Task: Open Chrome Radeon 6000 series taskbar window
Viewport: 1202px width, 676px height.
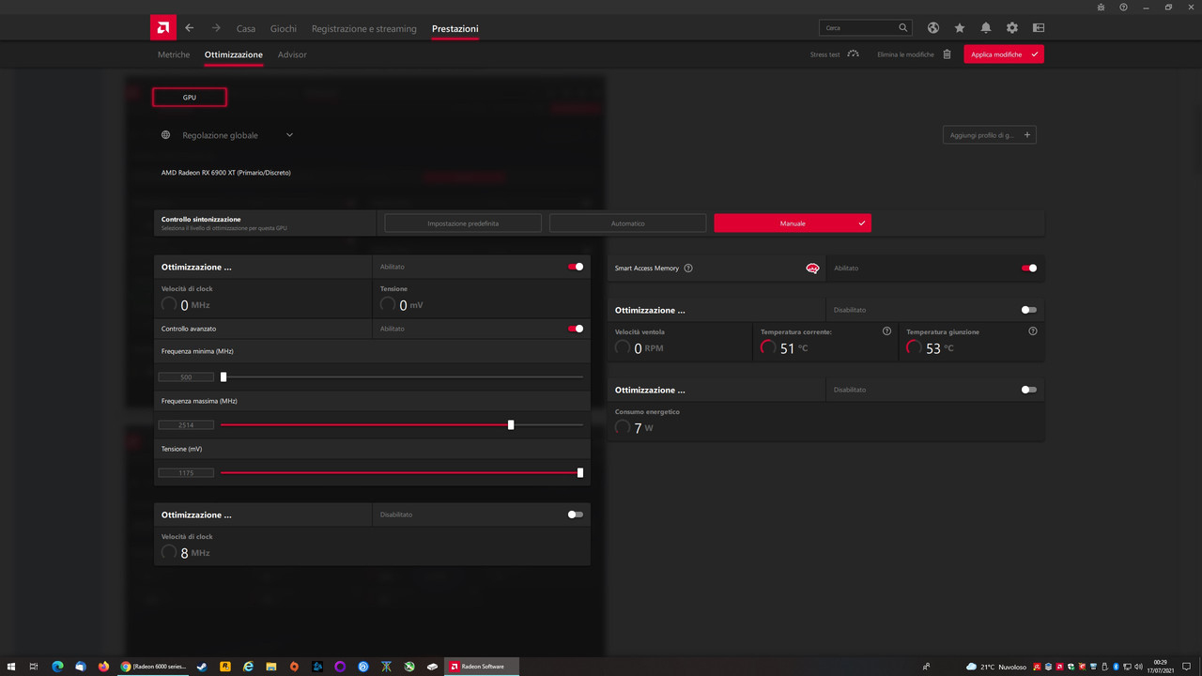Action: (x=153, y=667)
